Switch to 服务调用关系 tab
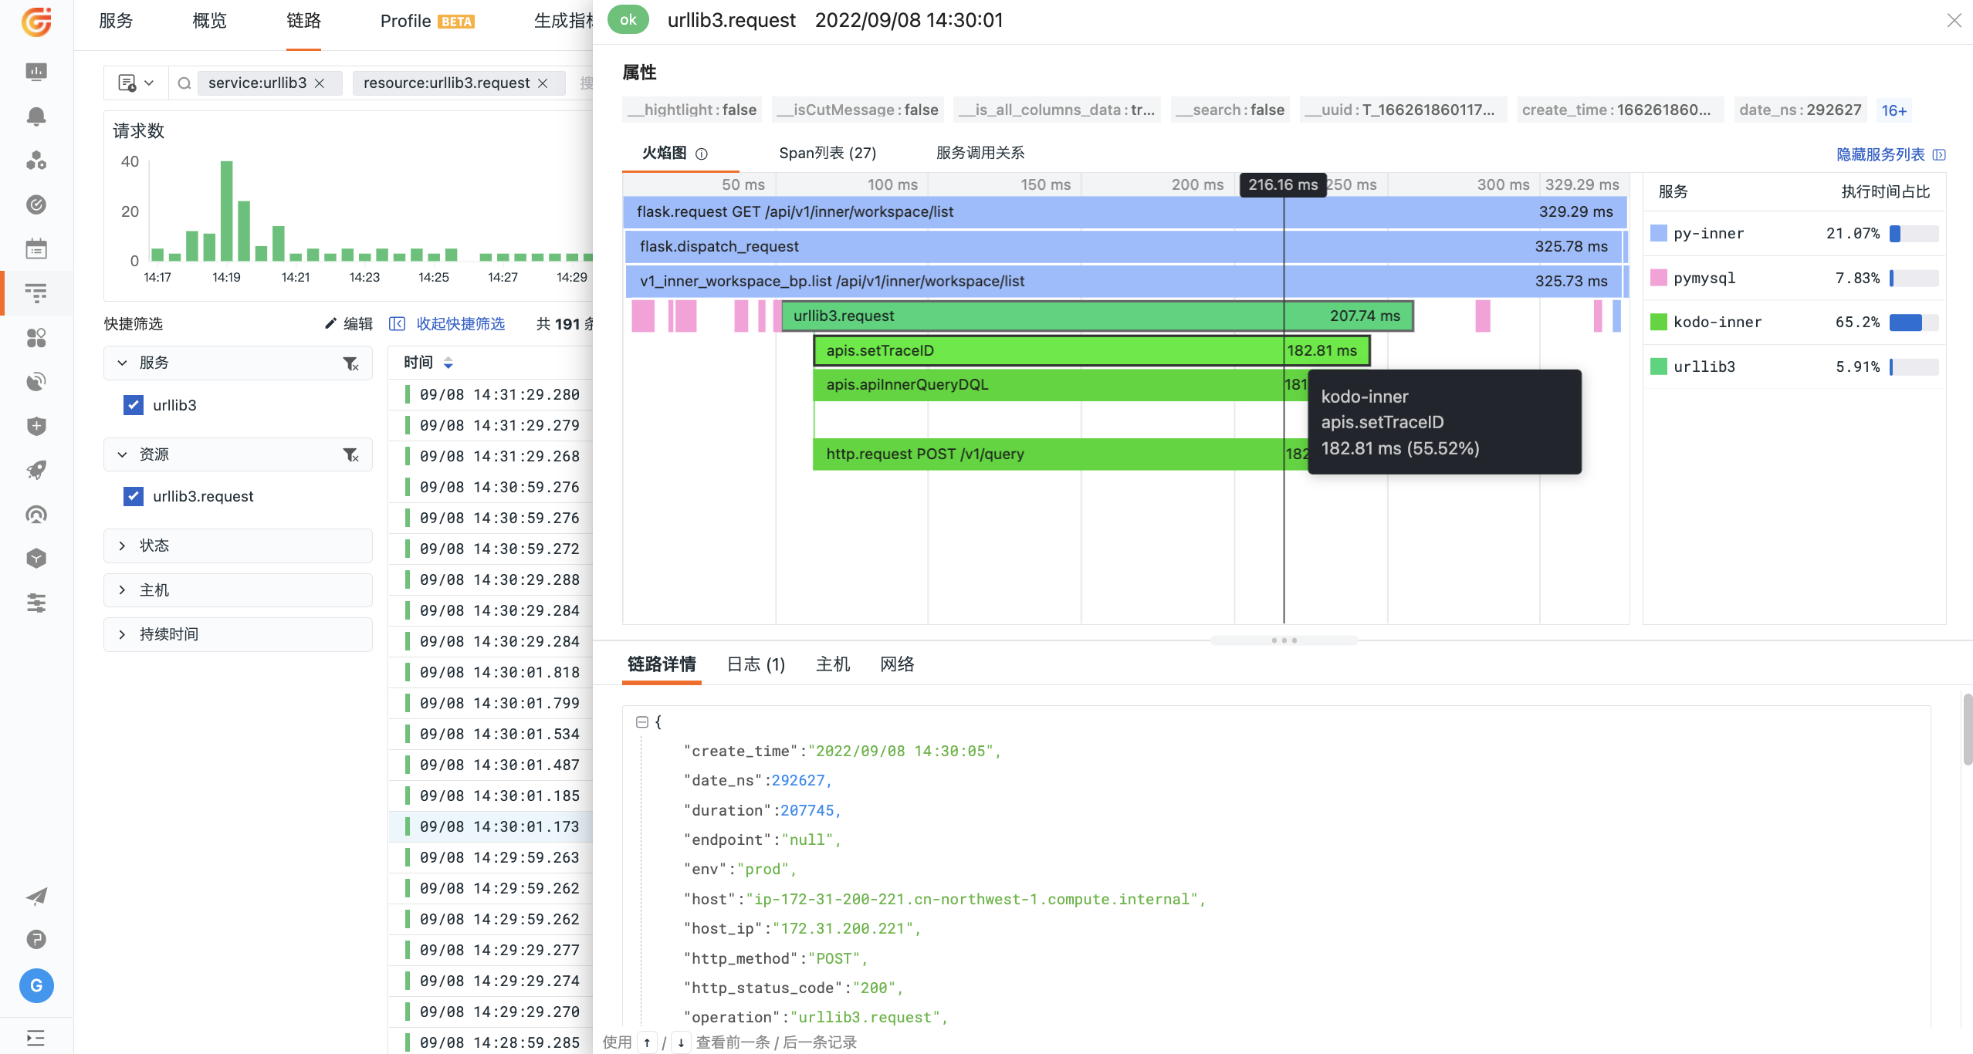This screenshot has height=1054, width=1973. pos(980,153)
